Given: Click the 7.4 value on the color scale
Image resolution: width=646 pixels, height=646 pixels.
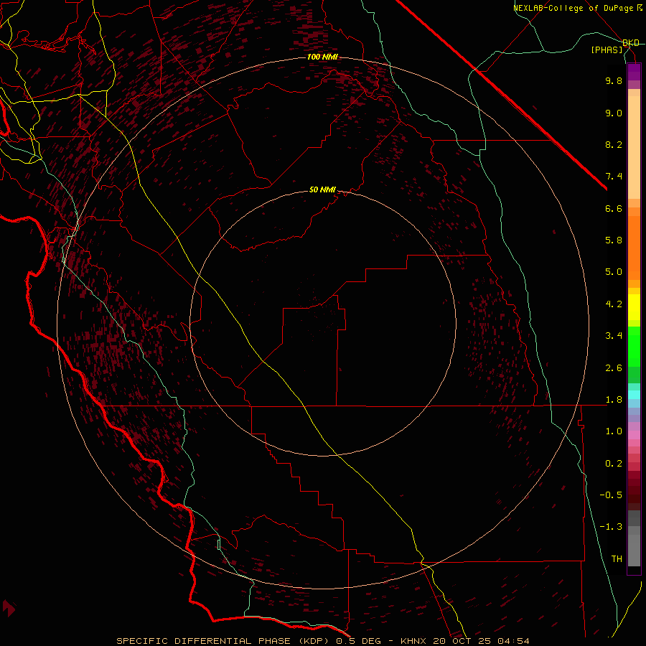Looking at the screenshot, I should (x=614, y=177).
